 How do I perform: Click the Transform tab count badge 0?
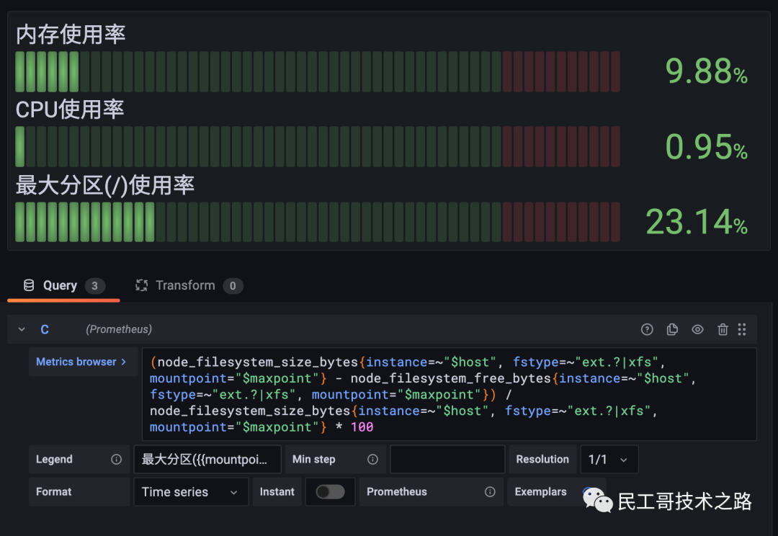click(x=233, y=286)
